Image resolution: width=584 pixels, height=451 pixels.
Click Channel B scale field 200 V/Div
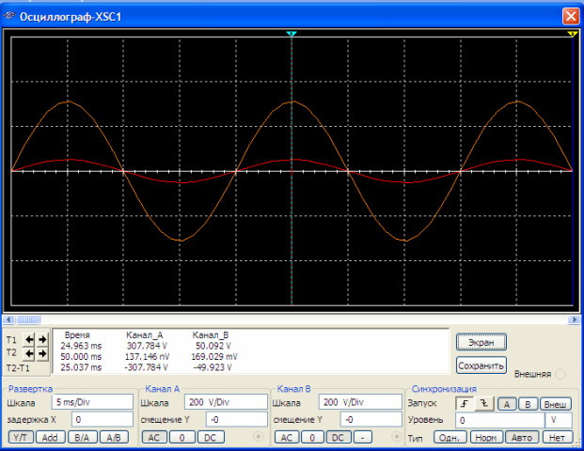click(360, 402)
